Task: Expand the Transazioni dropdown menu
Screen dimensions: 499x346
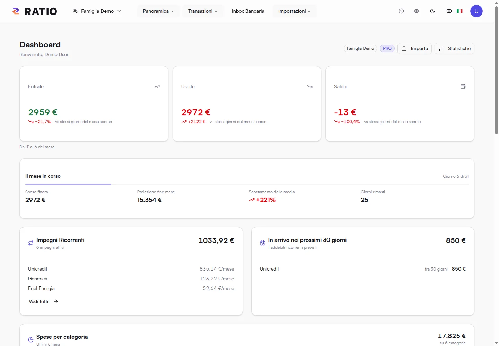Action: pos(203,11)
